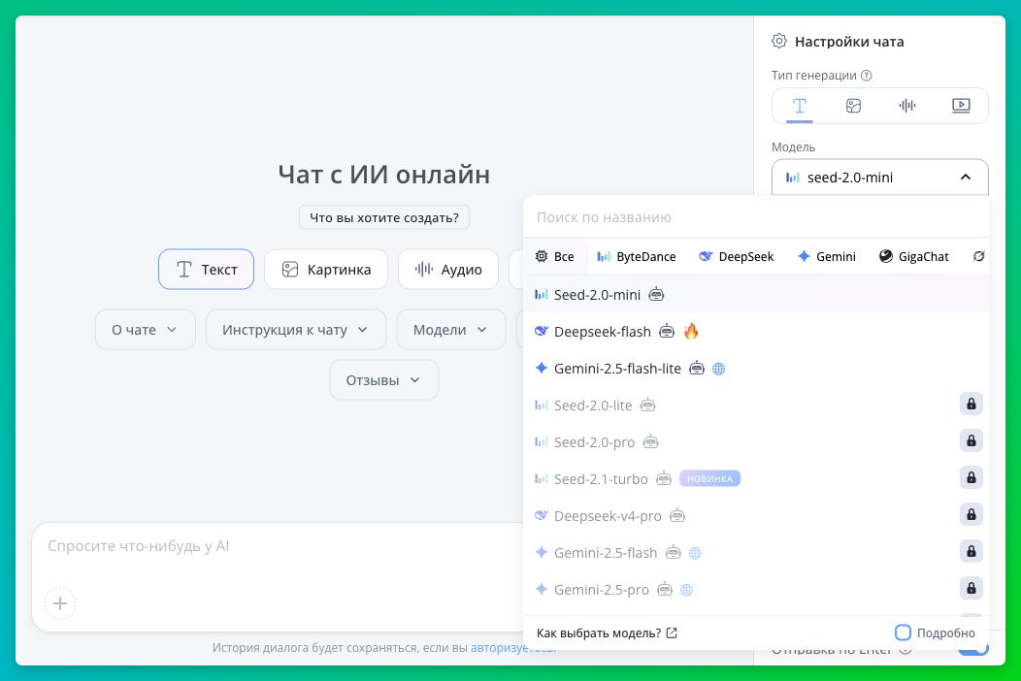Select text generation type icon in settings
The height and width of the screenshot is (681, 1021).
point(799,106)
